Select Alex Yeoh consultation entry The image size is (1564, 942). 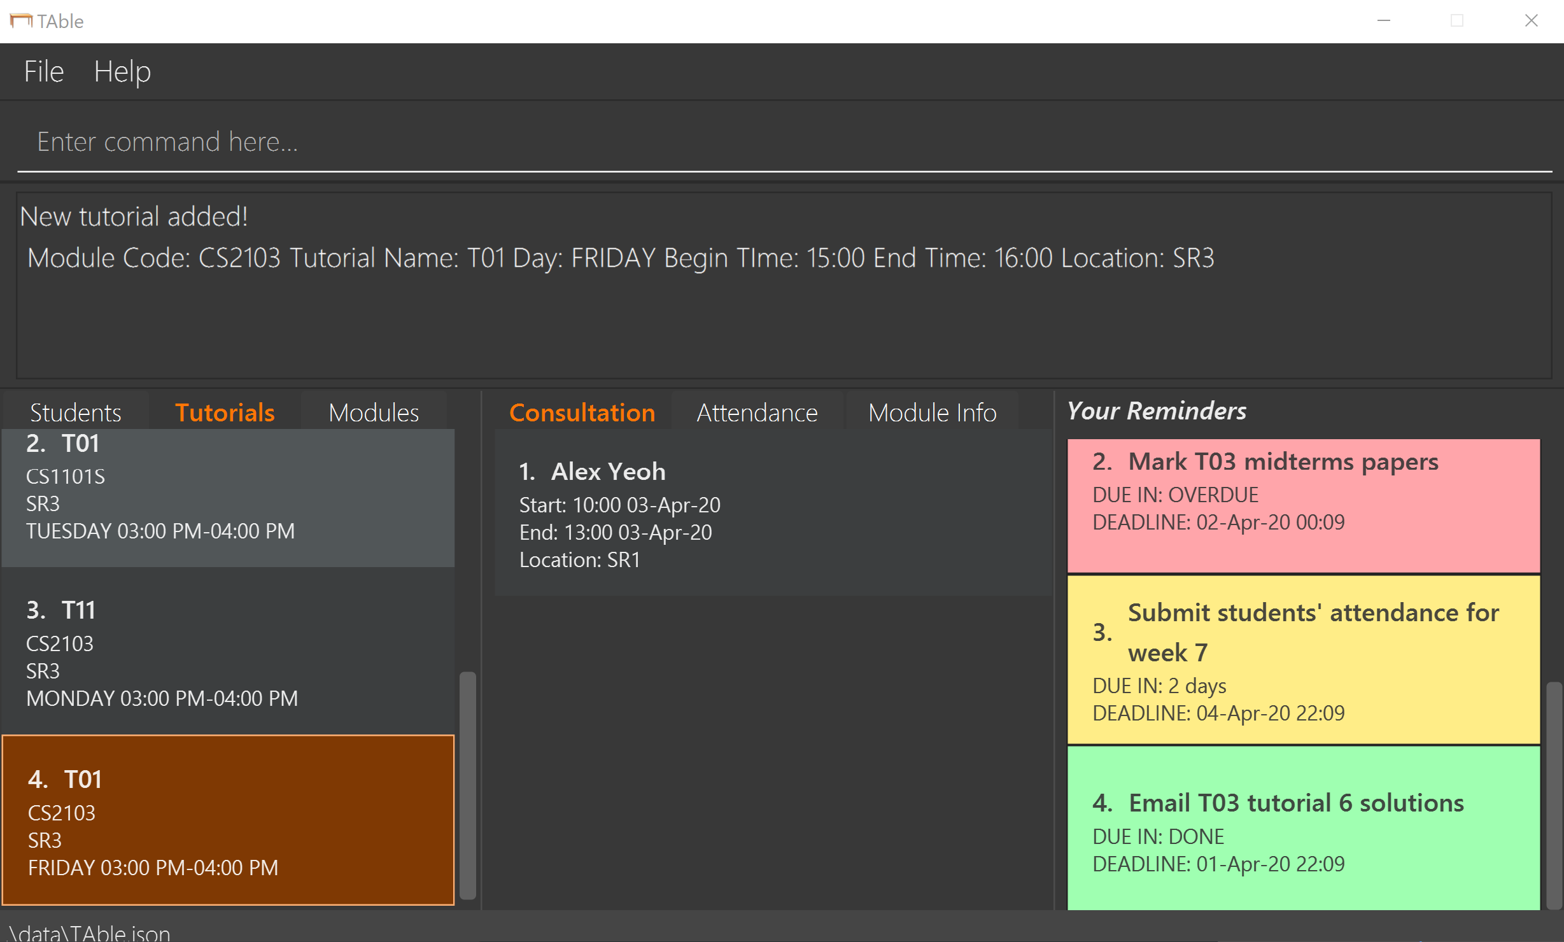(773, 513)
